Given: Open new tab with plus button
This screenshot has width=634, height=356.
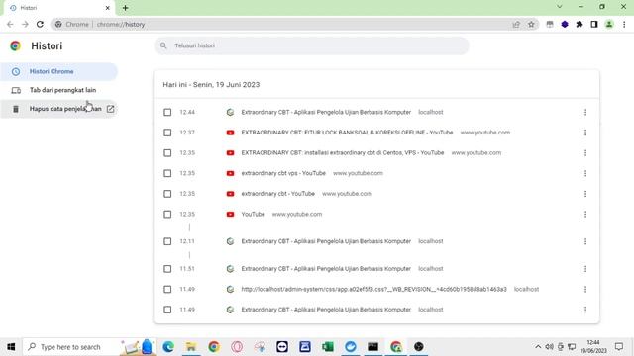Looking at the screenshot, I should (126, 8).
